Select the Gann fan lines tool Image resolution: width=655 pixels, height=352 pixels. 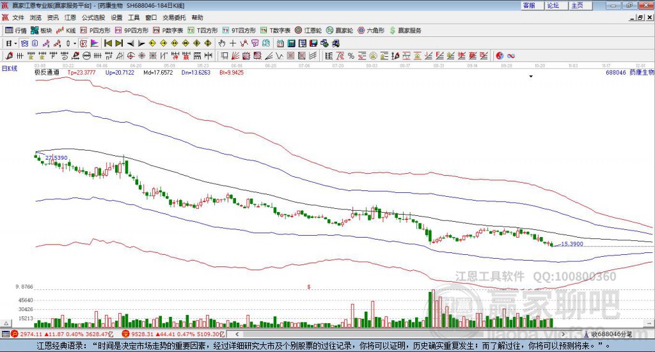[x=235, y=56]
